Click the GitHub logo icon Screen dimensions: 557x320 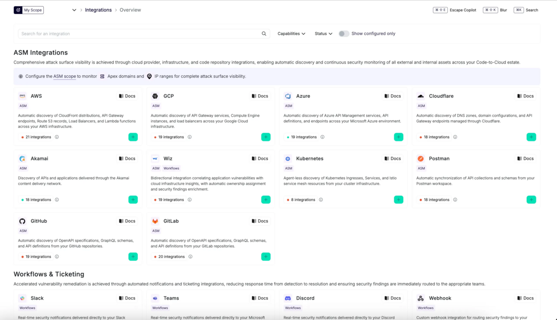tap(22, 221)
